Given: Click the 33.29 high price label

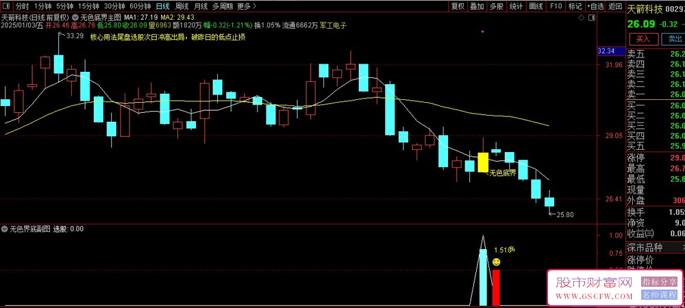Looking at the screenshot, I should click(x=75, y=36).
